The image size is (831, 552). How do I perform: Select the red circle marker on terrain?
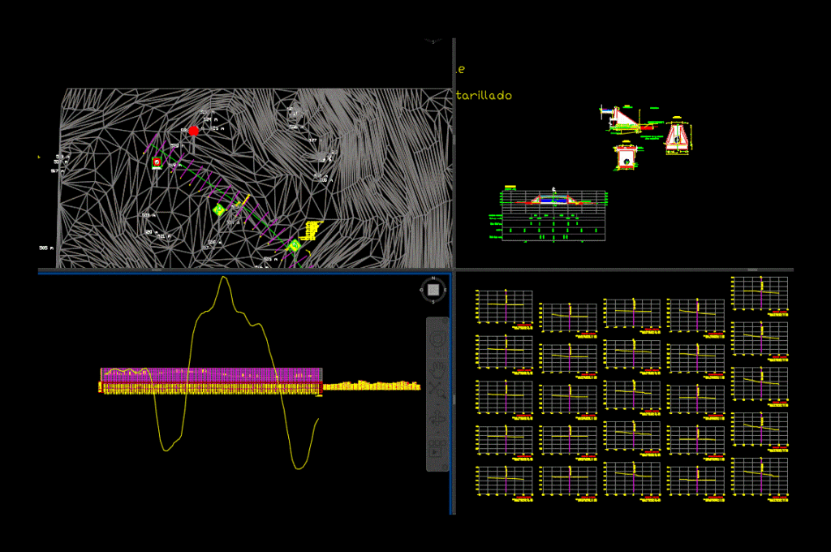tap(194, 131)
